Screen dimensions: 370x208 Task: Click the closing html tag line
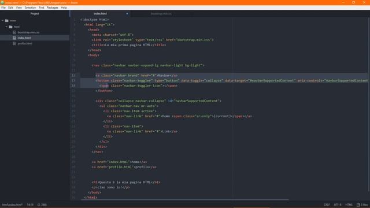[91, 198]
